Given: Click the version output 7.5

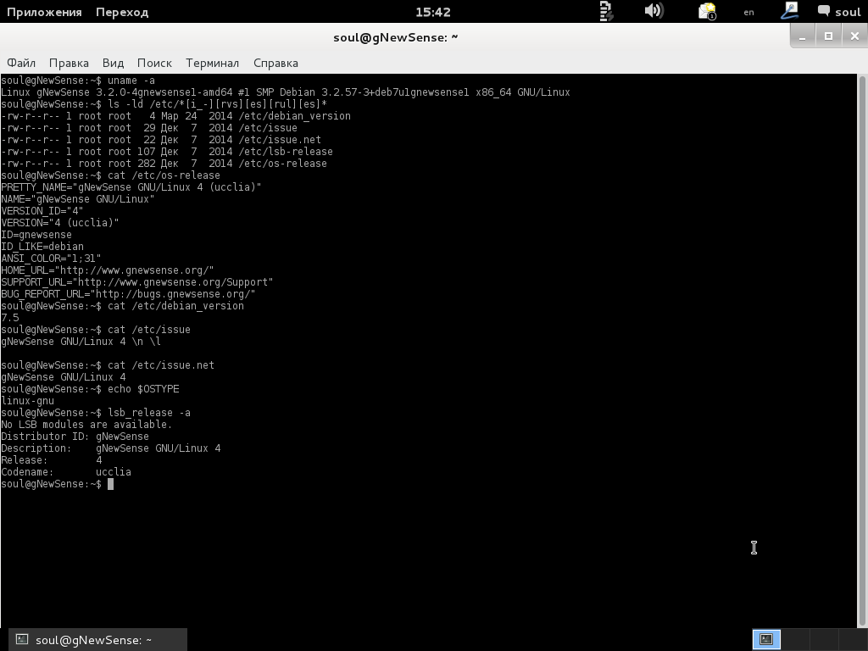Looking at the screenshot, I should 10,318.
